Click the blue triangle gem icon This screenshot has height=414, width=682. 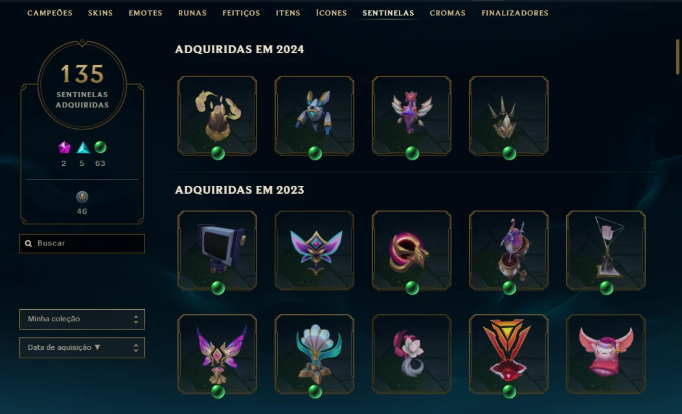tap(83, 148)
